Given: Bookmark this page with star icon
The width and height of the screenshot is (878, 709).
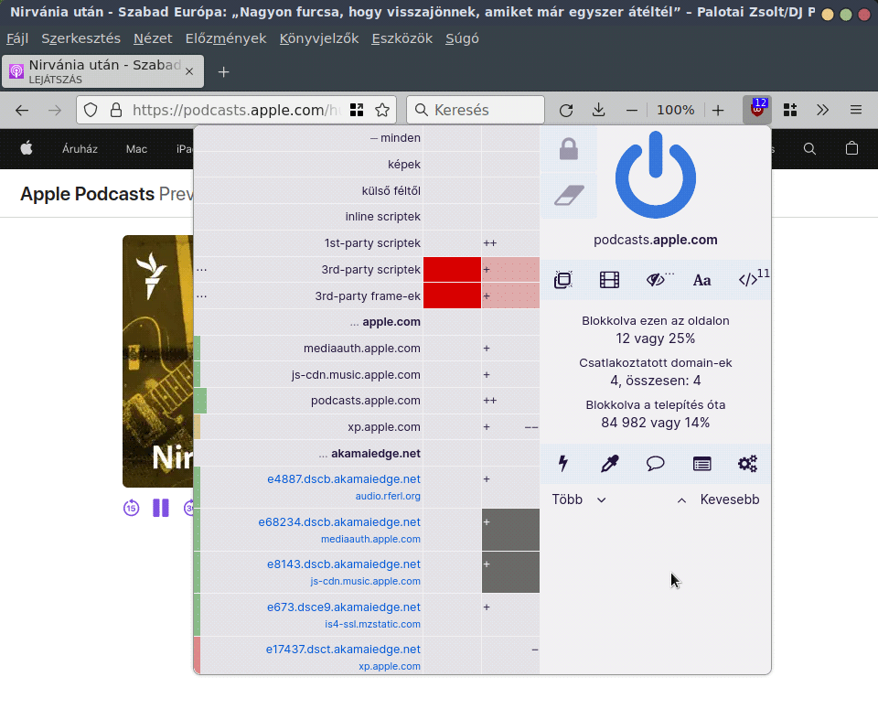Looking at the screenshot, I should click(382, 110).
